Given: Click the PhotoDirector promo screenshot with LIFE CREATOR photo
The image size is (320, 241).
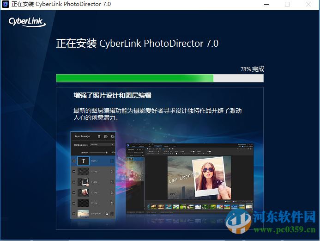Looking at the screenshot, I should point(189,179).
